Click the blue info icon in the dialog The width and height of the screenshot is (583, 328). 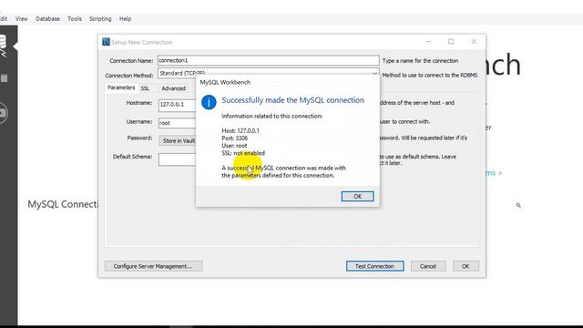[x=209, y=102]
